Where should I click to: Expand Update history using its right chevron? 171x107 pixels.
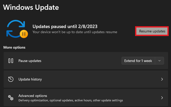point(162,79)
